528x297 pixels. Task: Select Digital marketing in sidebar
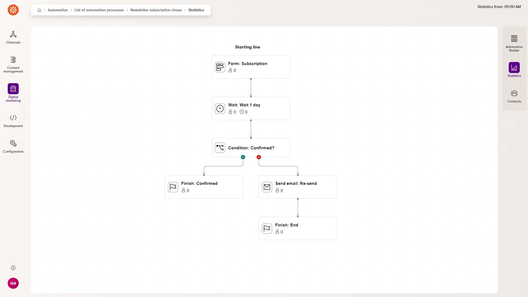[x=13, y=93]
